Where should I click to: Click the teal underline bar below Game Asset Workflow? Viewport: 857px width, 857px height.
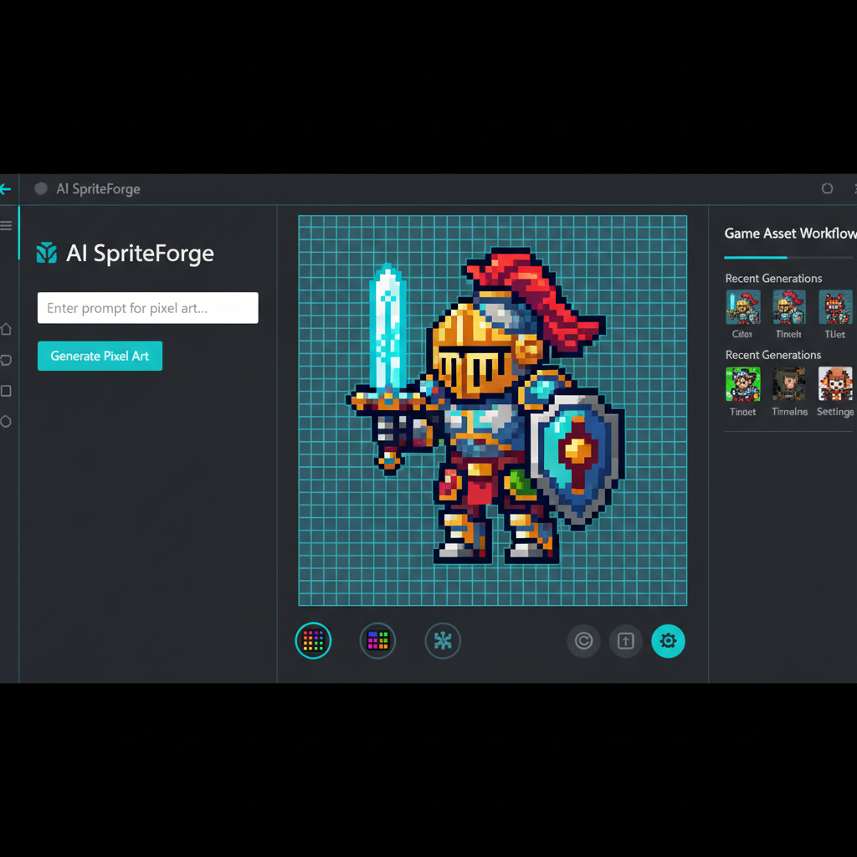coord(756,256)
